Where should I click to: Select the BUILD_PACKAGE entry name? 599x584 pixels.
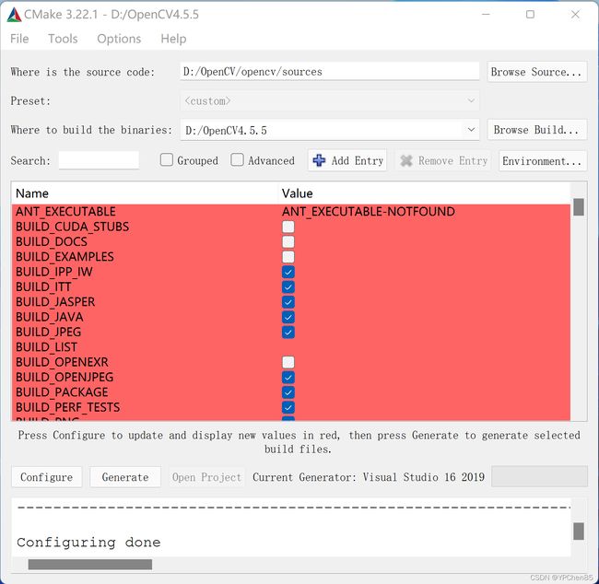(62, 392)
